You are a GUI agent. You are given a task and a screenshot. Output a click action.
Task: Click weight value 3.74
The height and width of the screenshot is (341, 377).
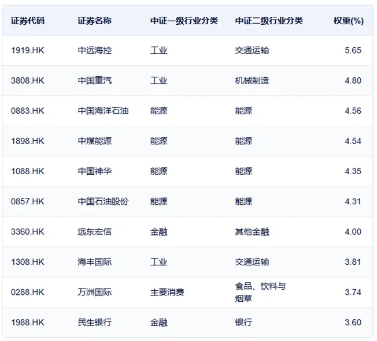point(353,293)
